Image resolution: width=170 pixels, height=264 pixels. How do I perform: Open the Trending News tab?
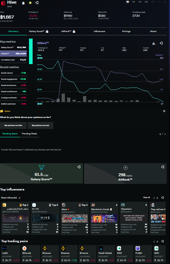click(10, 134)
